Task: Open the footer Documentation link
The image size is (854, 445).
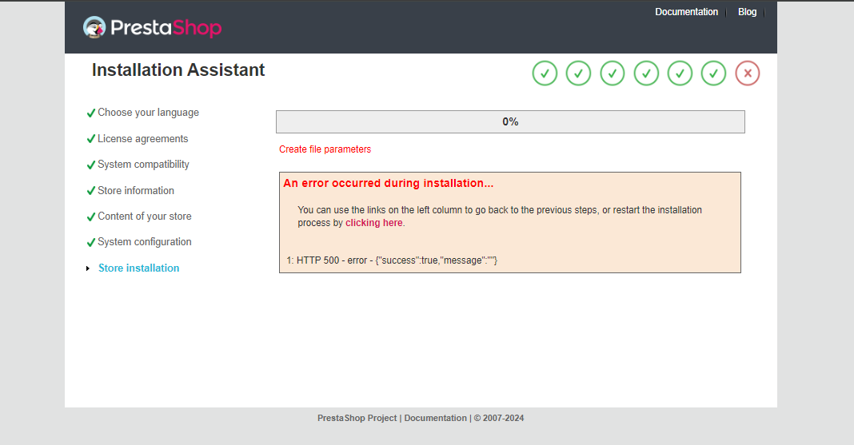Action: 435,418
